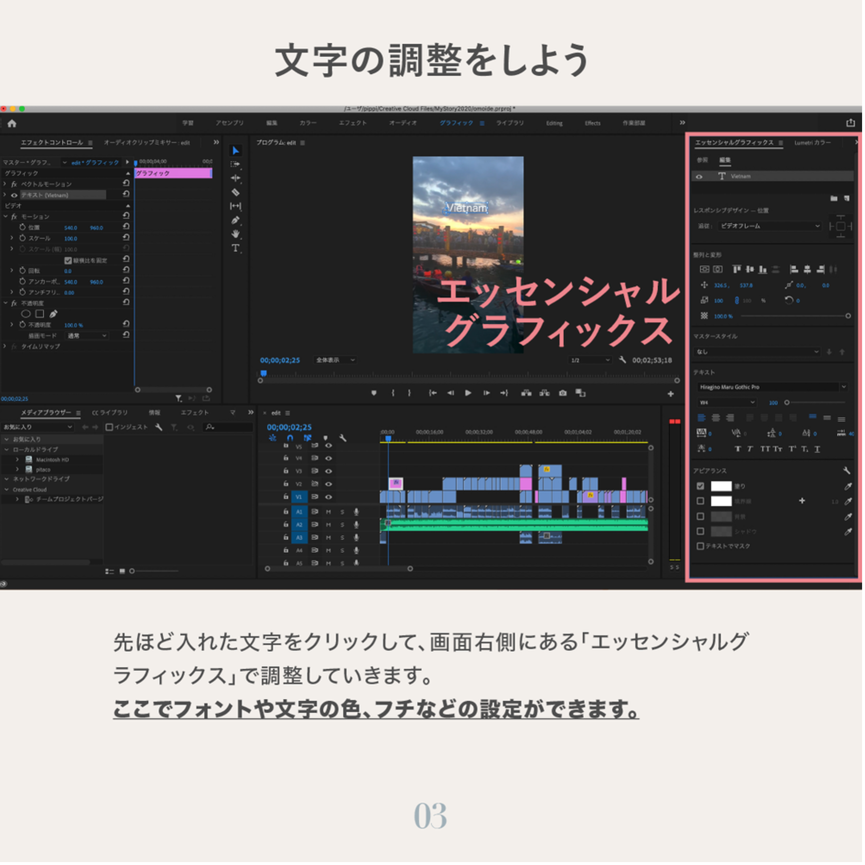
Task: Click free draw bezier mask pen under Opacity
Action: 53,315
